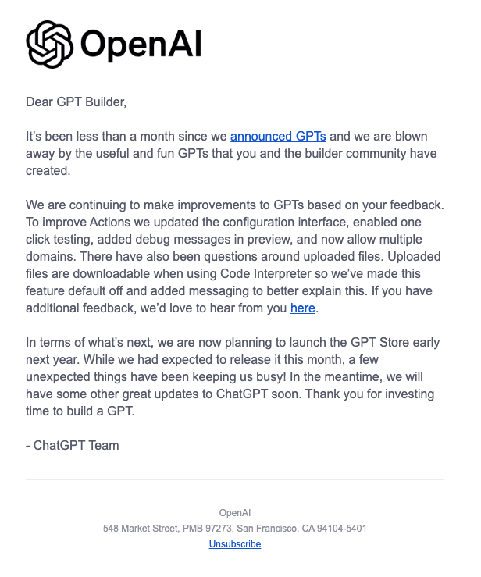Follow the feedback 'here' link
This screenshot has width=481, height=577.
coord(302,308)
